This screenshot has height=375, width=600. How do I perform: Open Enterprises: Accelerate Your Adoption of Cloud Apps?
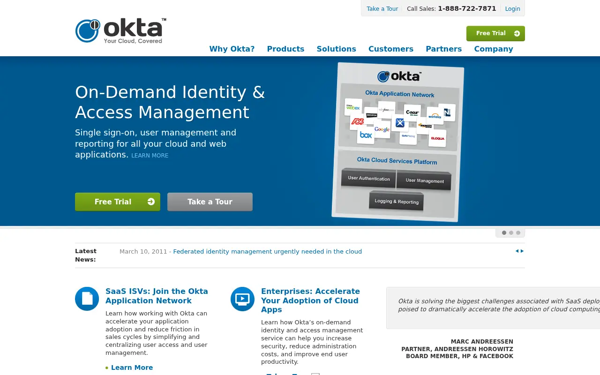click(310, 300)
